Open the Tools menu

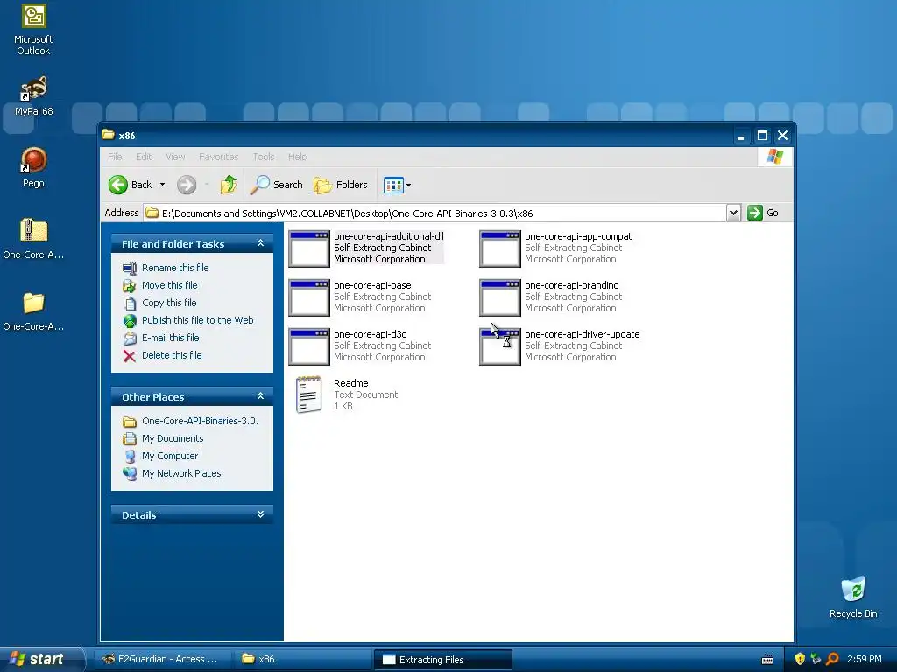[263, 157]
